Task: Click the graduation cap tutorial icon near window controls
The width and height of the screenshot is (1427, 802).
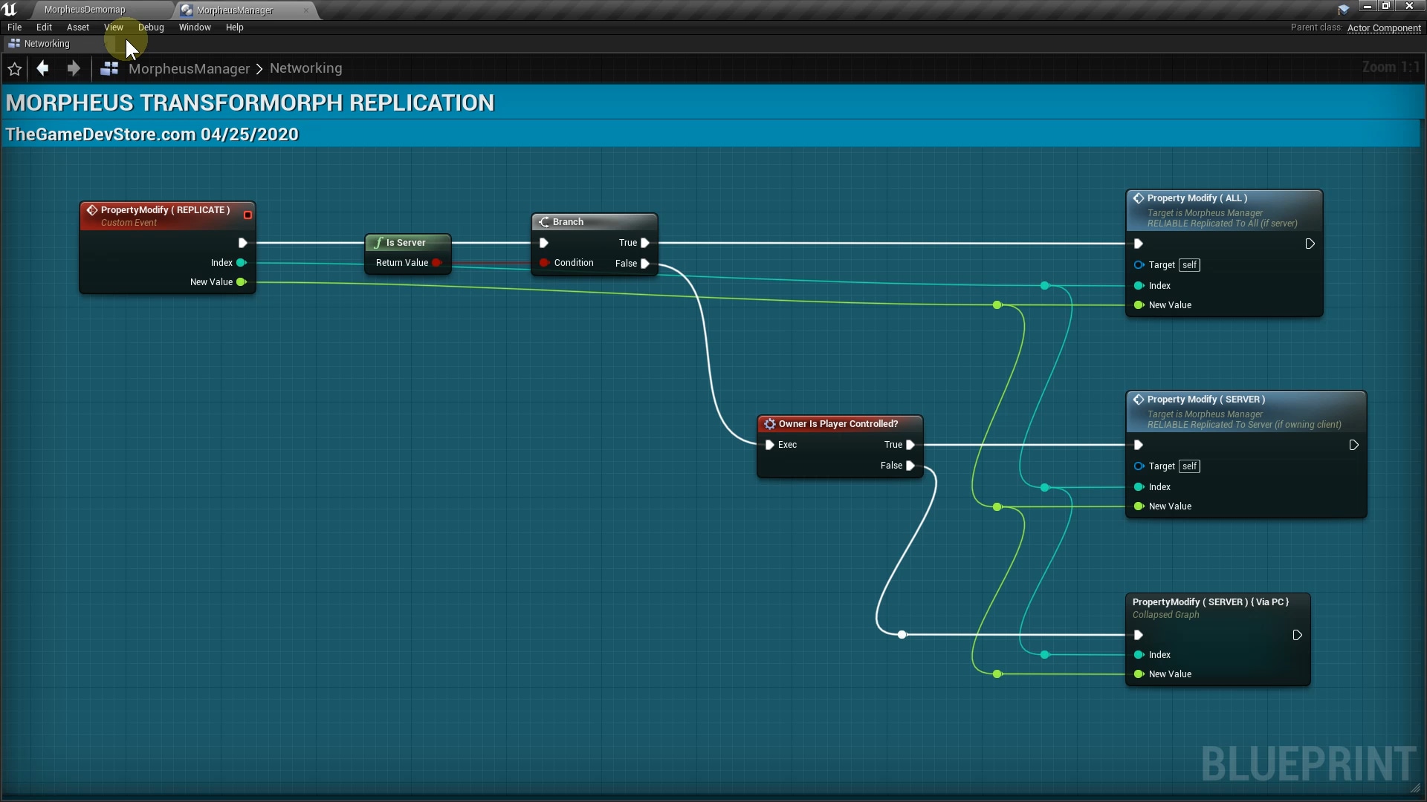Action: point(1344,9)
